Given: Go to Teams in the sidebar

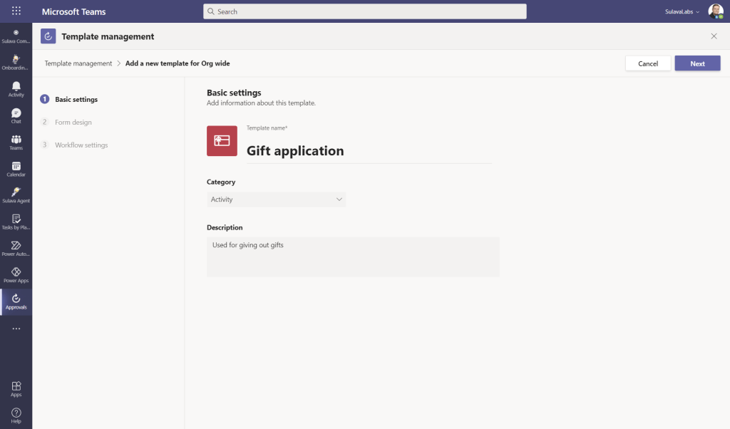Looking at the screenshot, I should tap(16, 142).
